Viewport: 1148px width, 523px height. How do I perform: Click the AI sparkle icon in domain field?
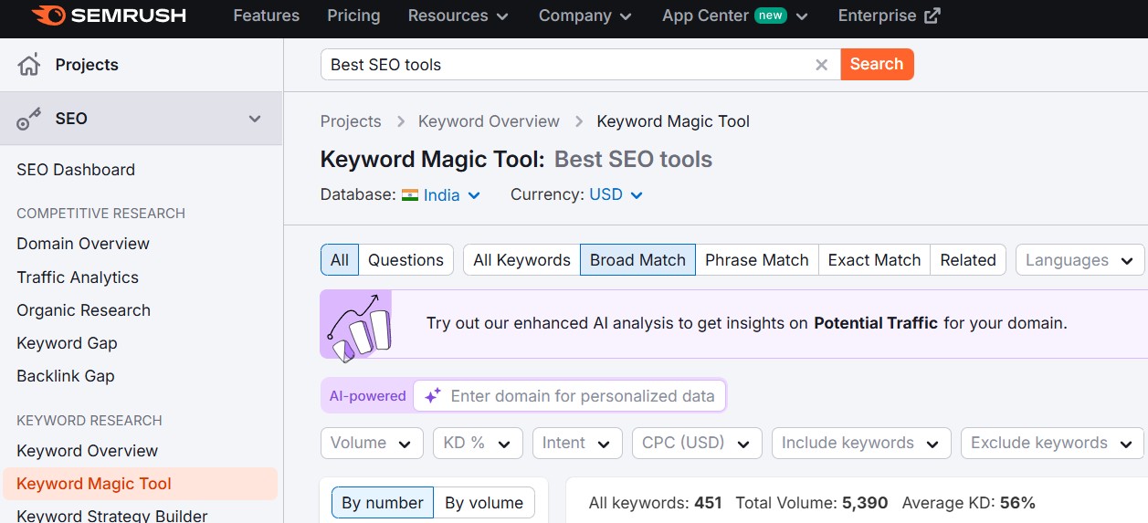pos(433,396)
